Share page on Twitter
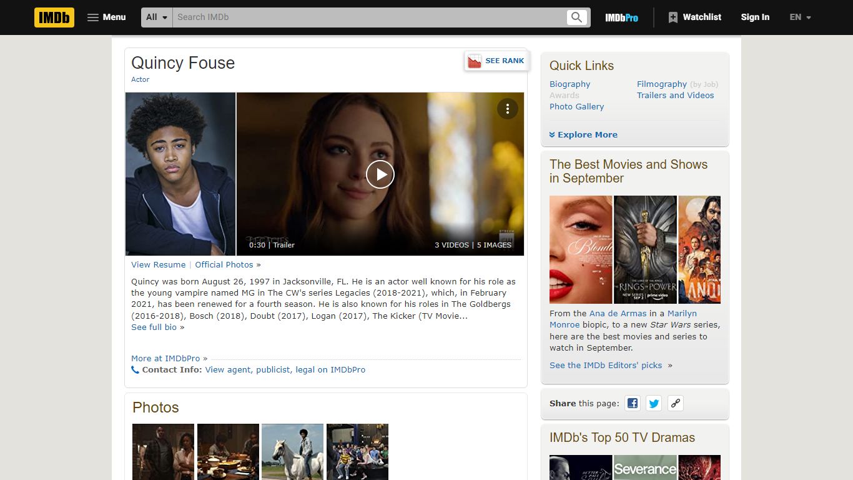The width and height of the screenshot is (853, 480). coord(654,403)
